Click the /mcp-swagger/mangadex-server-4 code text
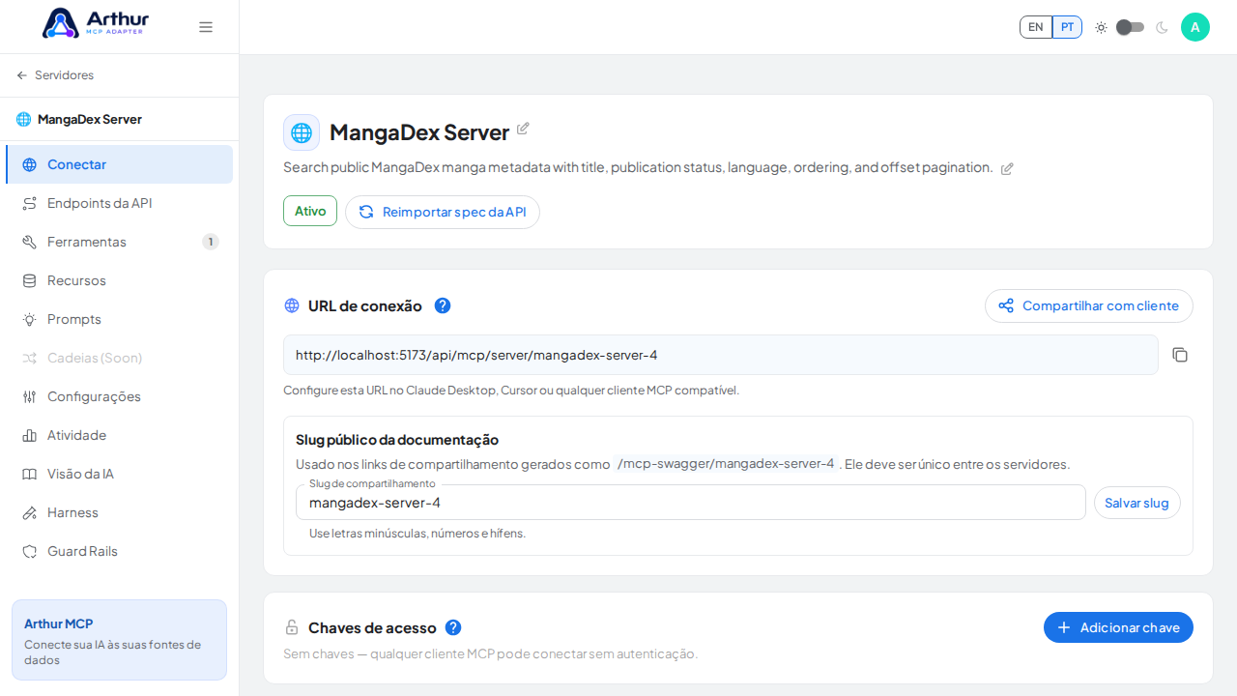The width and height of the screenshot is (1237, 696). tap(725, 463)
